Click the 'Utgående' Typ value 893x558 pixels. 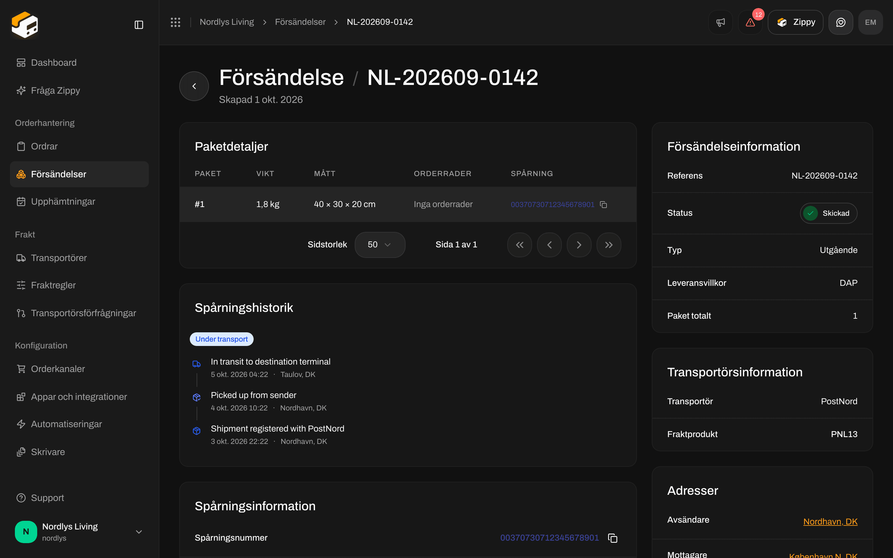[838, 250]
